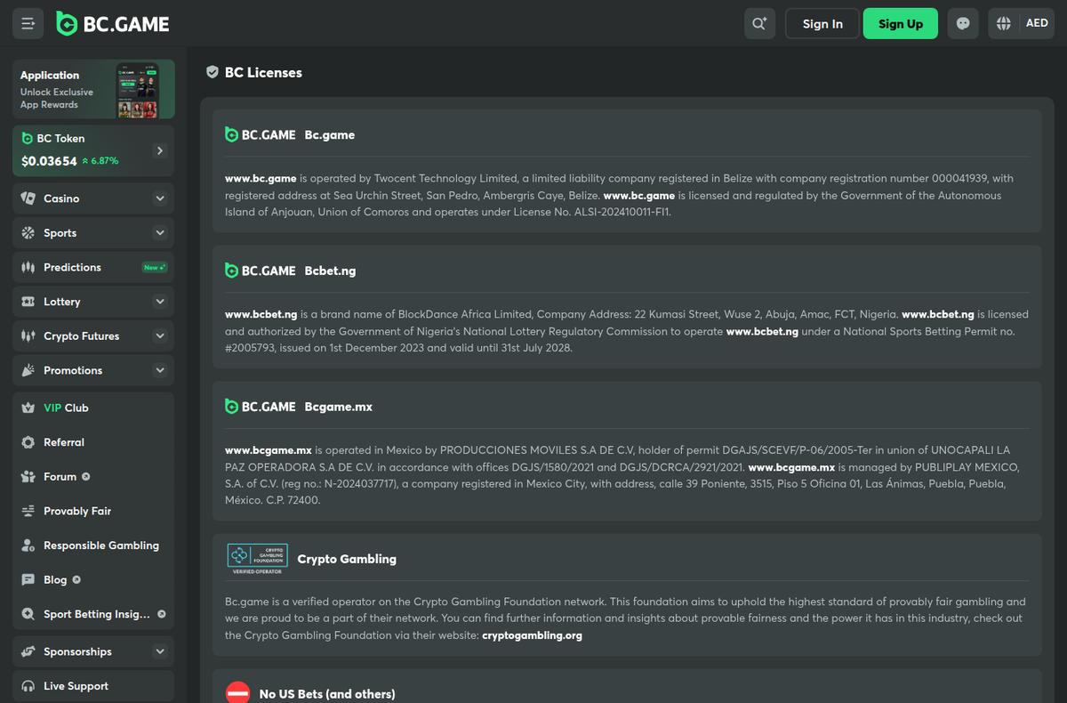Click the Promotions party icon
The image size is (1067, 703).
(28, 370)
